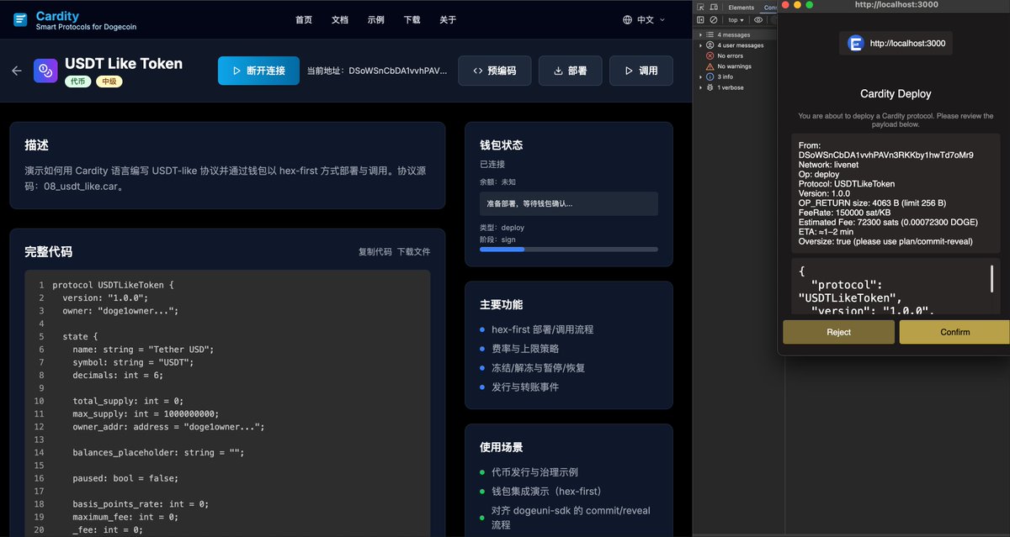Screen dimensions: 1010x537
Task: Open 关于 from the navigation bar
Action: pos(448,19)
